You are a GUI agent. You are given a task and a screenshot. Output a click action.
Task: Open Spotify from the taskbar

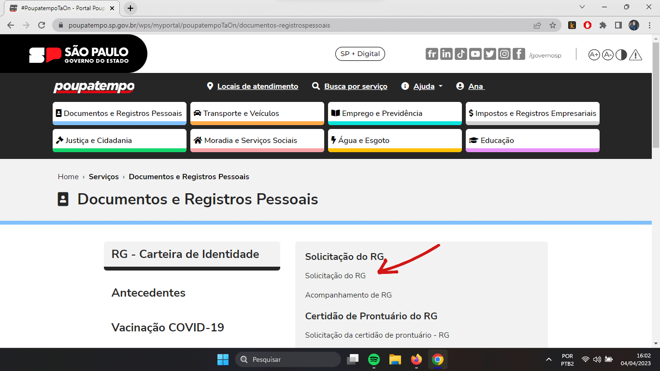374,359
